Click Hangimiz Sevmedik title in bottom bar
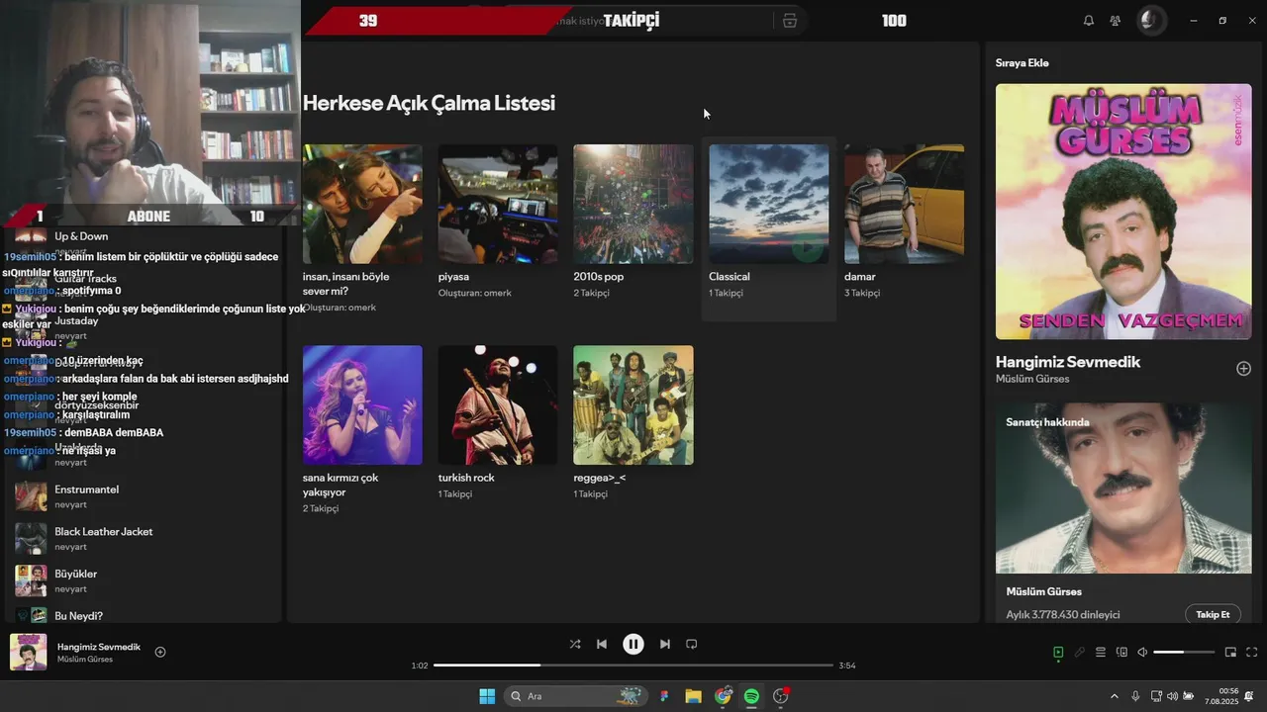This screenshot has width=1267, height=712. [99, 647]
